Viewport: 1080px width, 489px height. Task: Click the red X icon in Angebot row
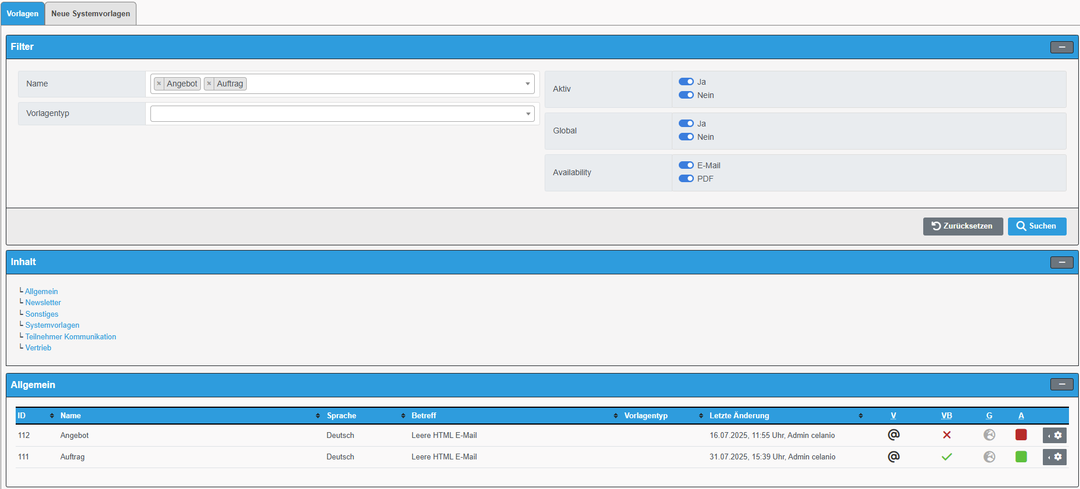pos(946,435)
